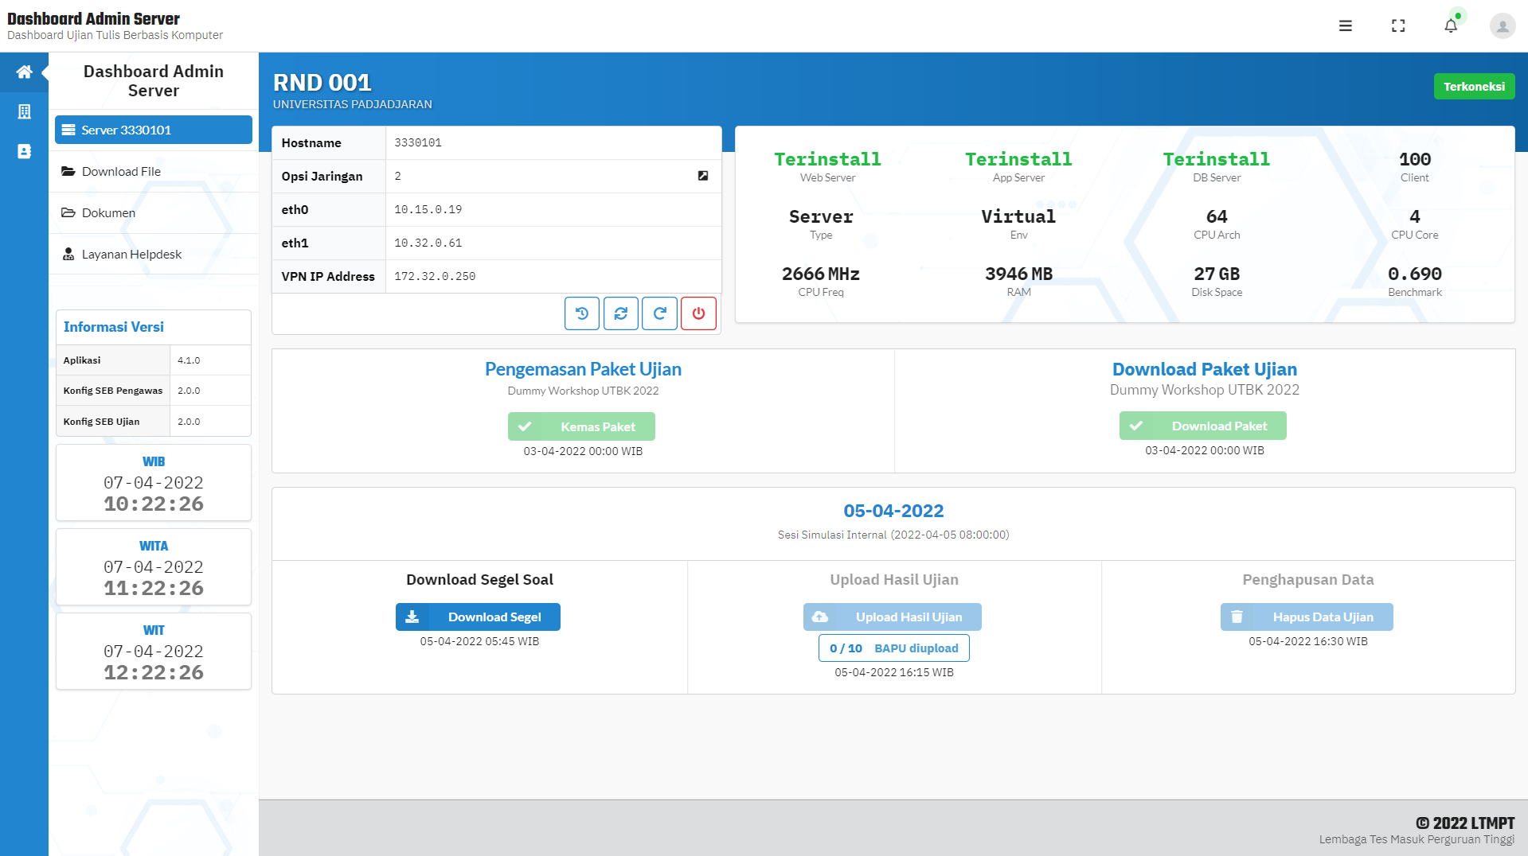Open the user profile avatar
This screenshot has height=856, width=1528.
[1503, 25]
